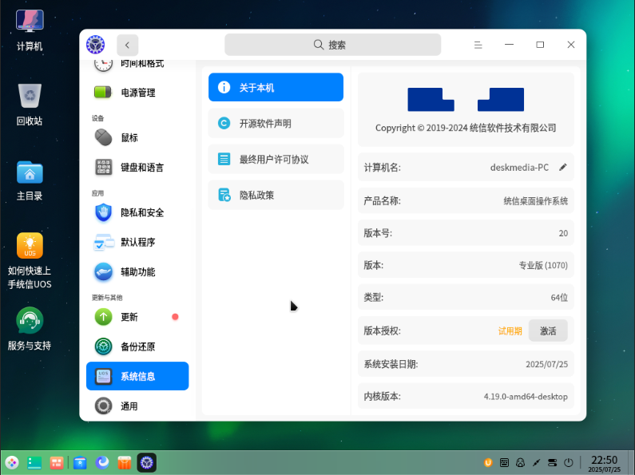Click the notification bell tray icon
Viewport: 635px width, 475px height.
pos(521,462)
